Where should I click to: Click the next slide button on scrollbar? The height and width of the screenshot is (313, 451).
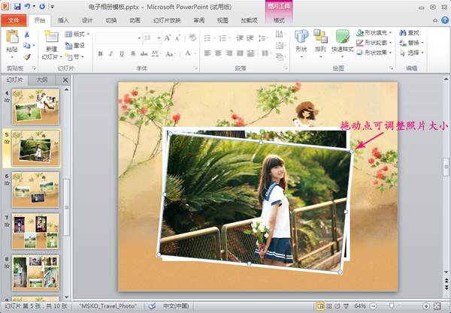(446, 287)
